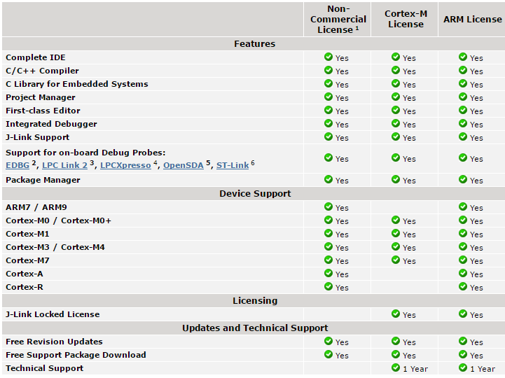The height and width of the screenshot is (378, 505).
Task: Select the Cortex-M License column header
Action: pyautogui.click(x=406, y=19)
